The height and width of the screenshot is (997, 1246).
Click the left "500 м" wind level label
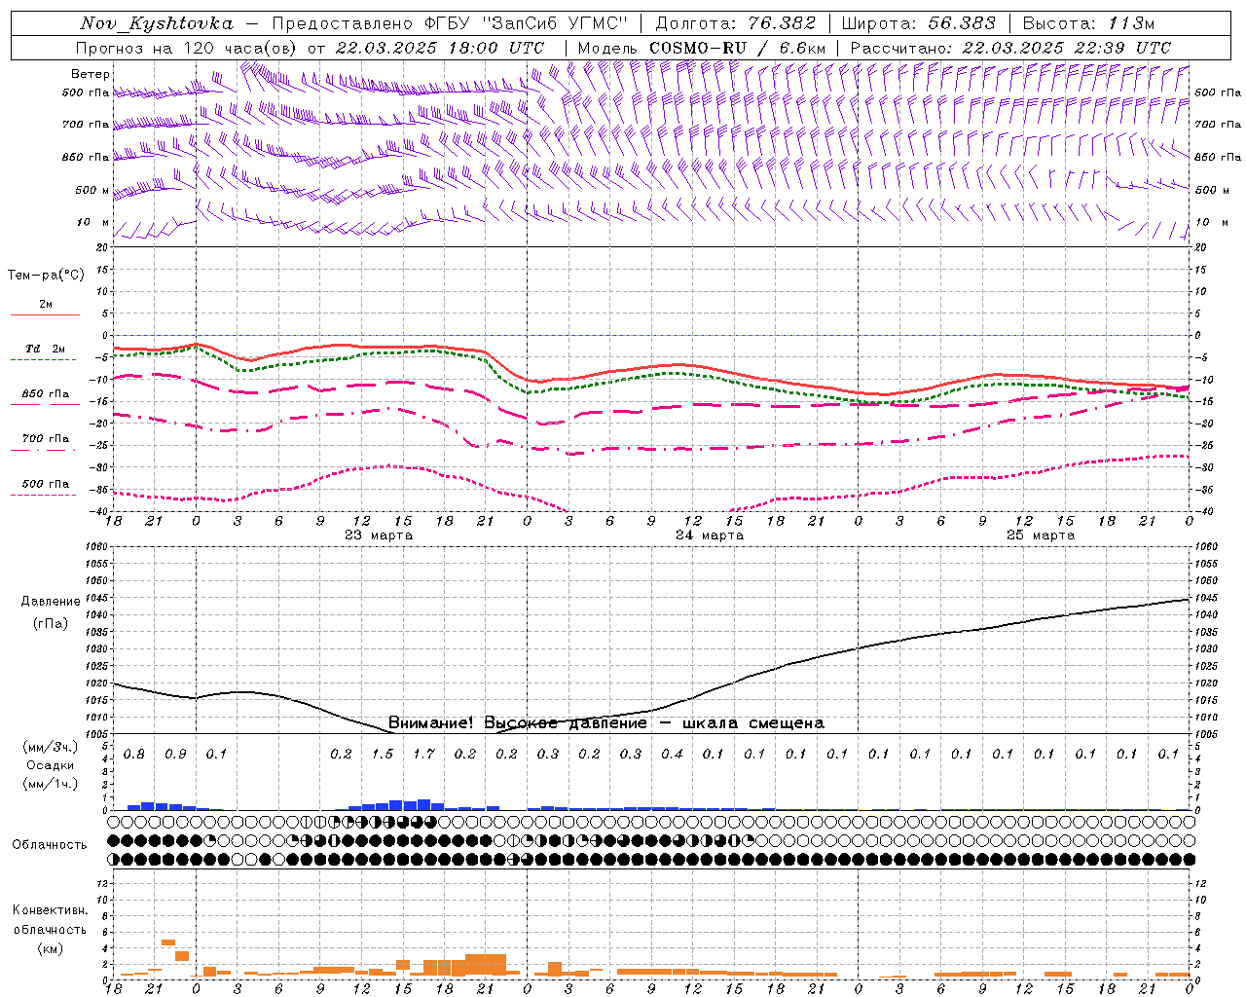pos(92,190)
